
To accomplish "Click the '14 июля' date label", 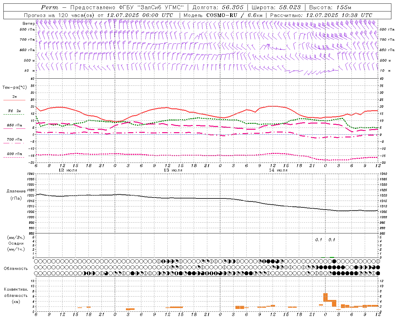I will pyautogui.click(x=278, y=170).
